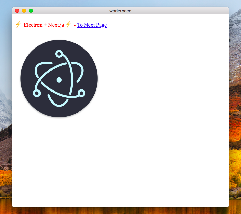Screen dimensions: 241x214
Task: Click the lightning bolt after "Next.js"
Action: pyautogui.click(x=69, y=24)
